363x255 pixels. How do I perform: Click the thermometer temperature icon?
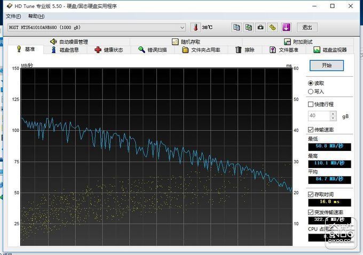click(x=195, y=27)
